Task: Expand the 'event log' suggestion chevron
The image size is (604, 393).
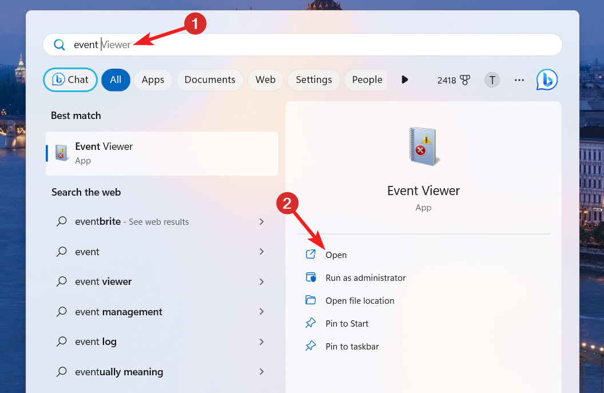Action: point(261,342)
